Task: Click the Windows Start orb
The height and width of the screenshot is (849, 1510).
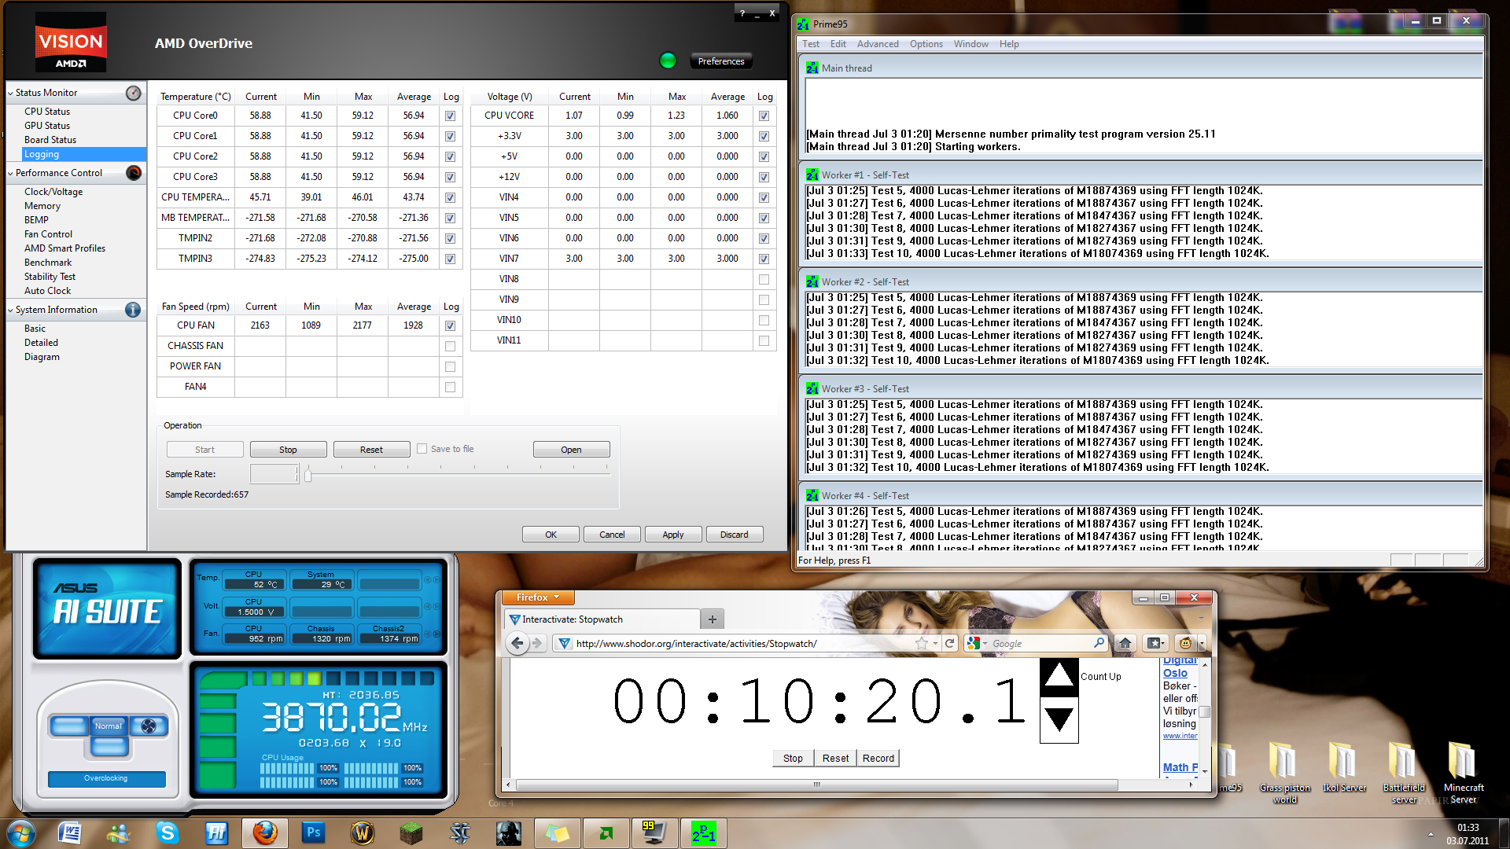Action: pyautogui.click(x=21, y=833)
